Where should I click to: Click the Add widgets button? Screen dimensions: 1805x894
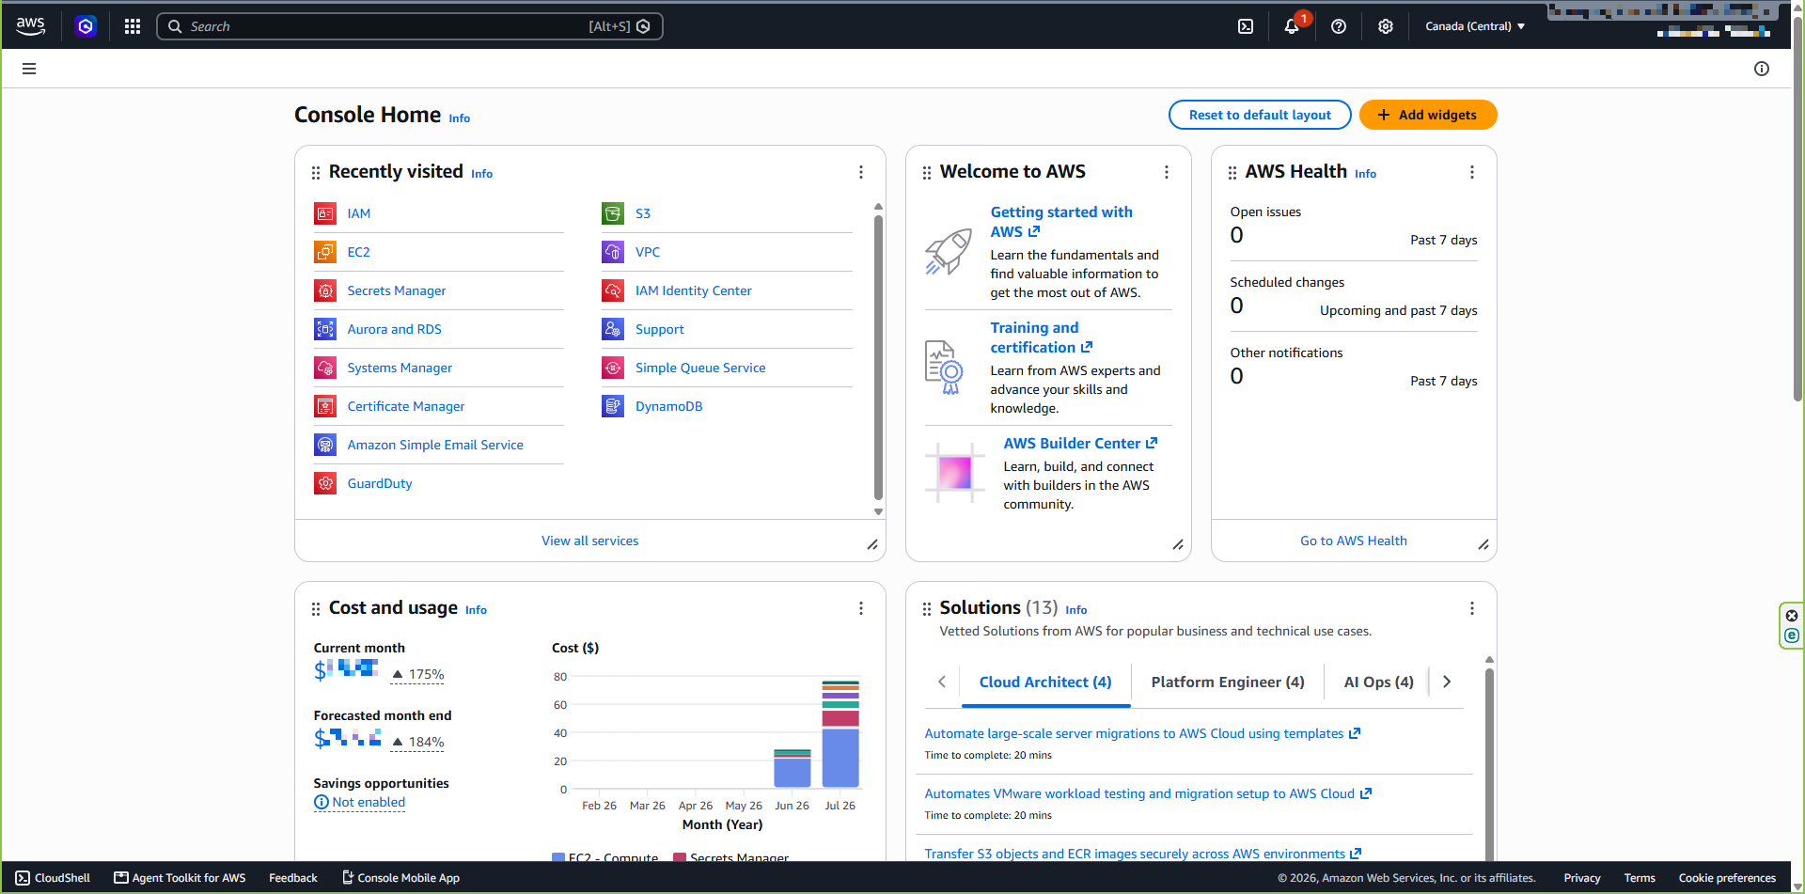coord(1428,115)
